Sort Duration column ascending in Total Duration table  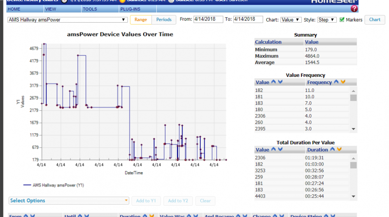pyautogui.click(x=333, y=150)
